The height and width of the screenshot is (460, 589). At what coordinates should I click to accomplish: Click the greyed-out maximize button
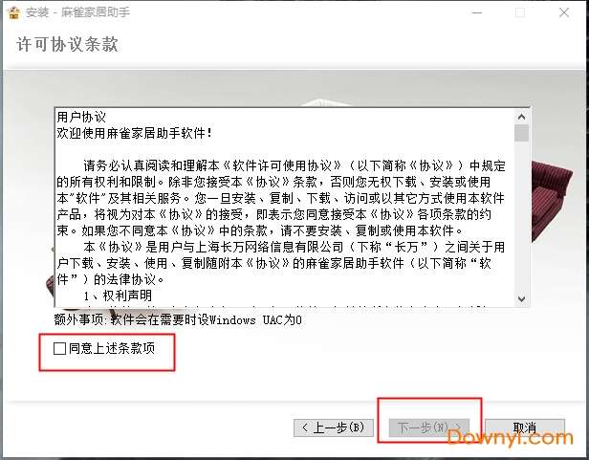coord(520,12)
